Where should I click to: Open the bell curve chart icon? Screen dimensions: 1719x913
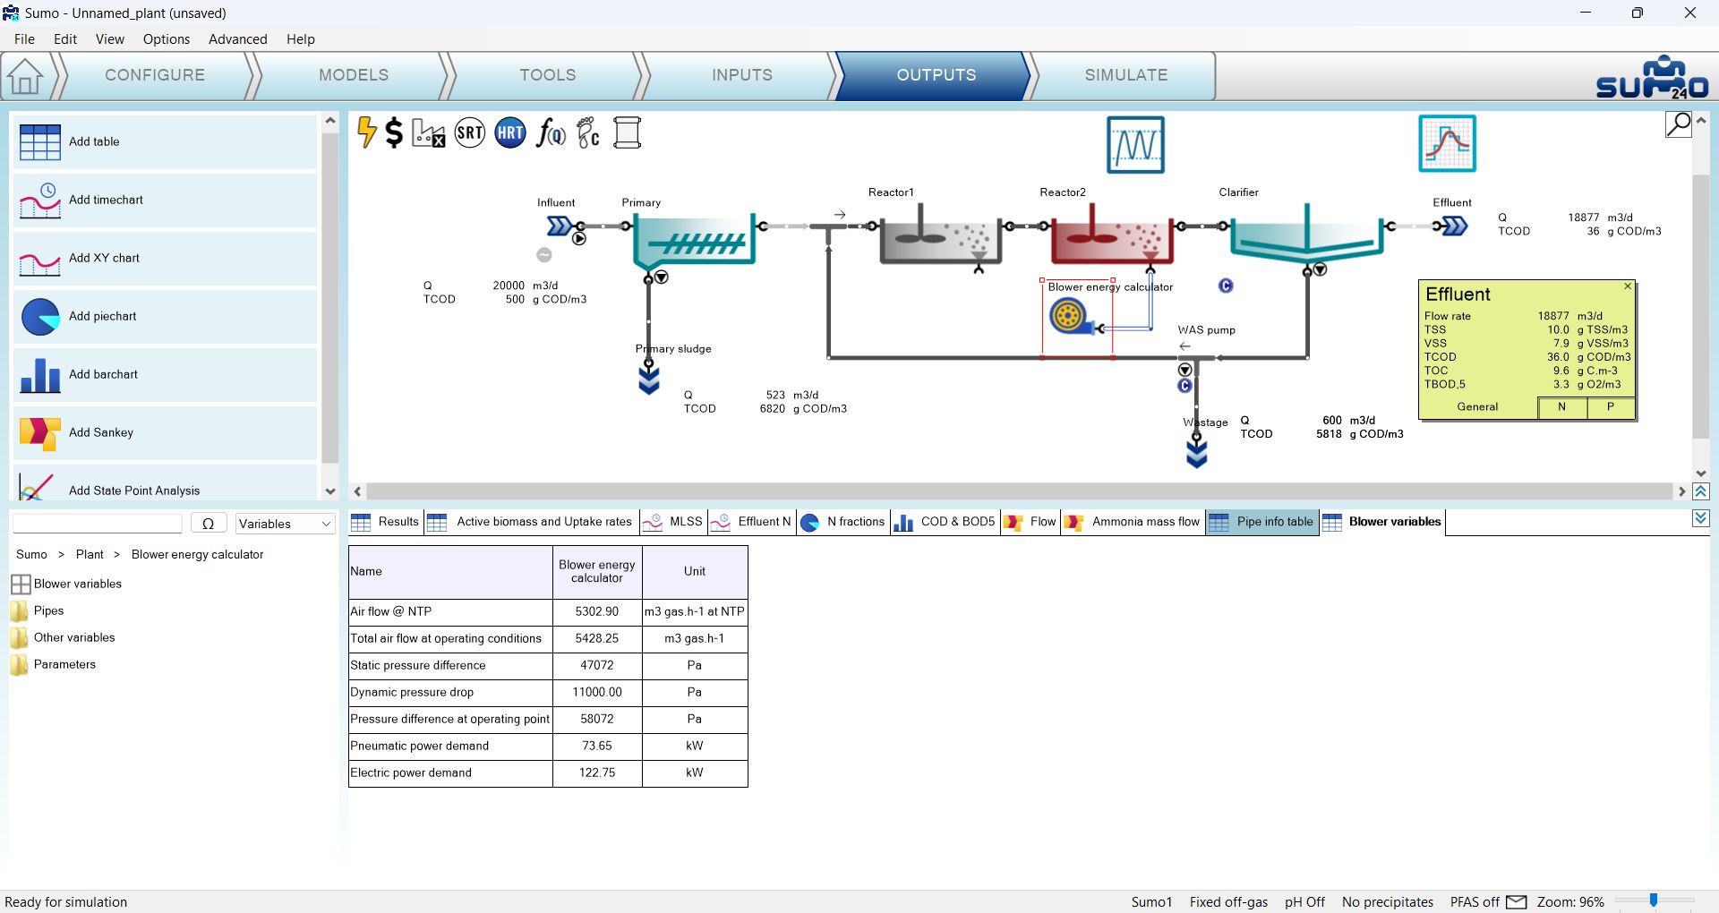coord(1447,143)
